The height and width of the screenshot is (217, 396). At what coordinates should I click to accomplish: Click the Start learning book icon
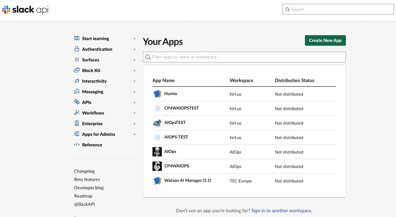point(77,38)
